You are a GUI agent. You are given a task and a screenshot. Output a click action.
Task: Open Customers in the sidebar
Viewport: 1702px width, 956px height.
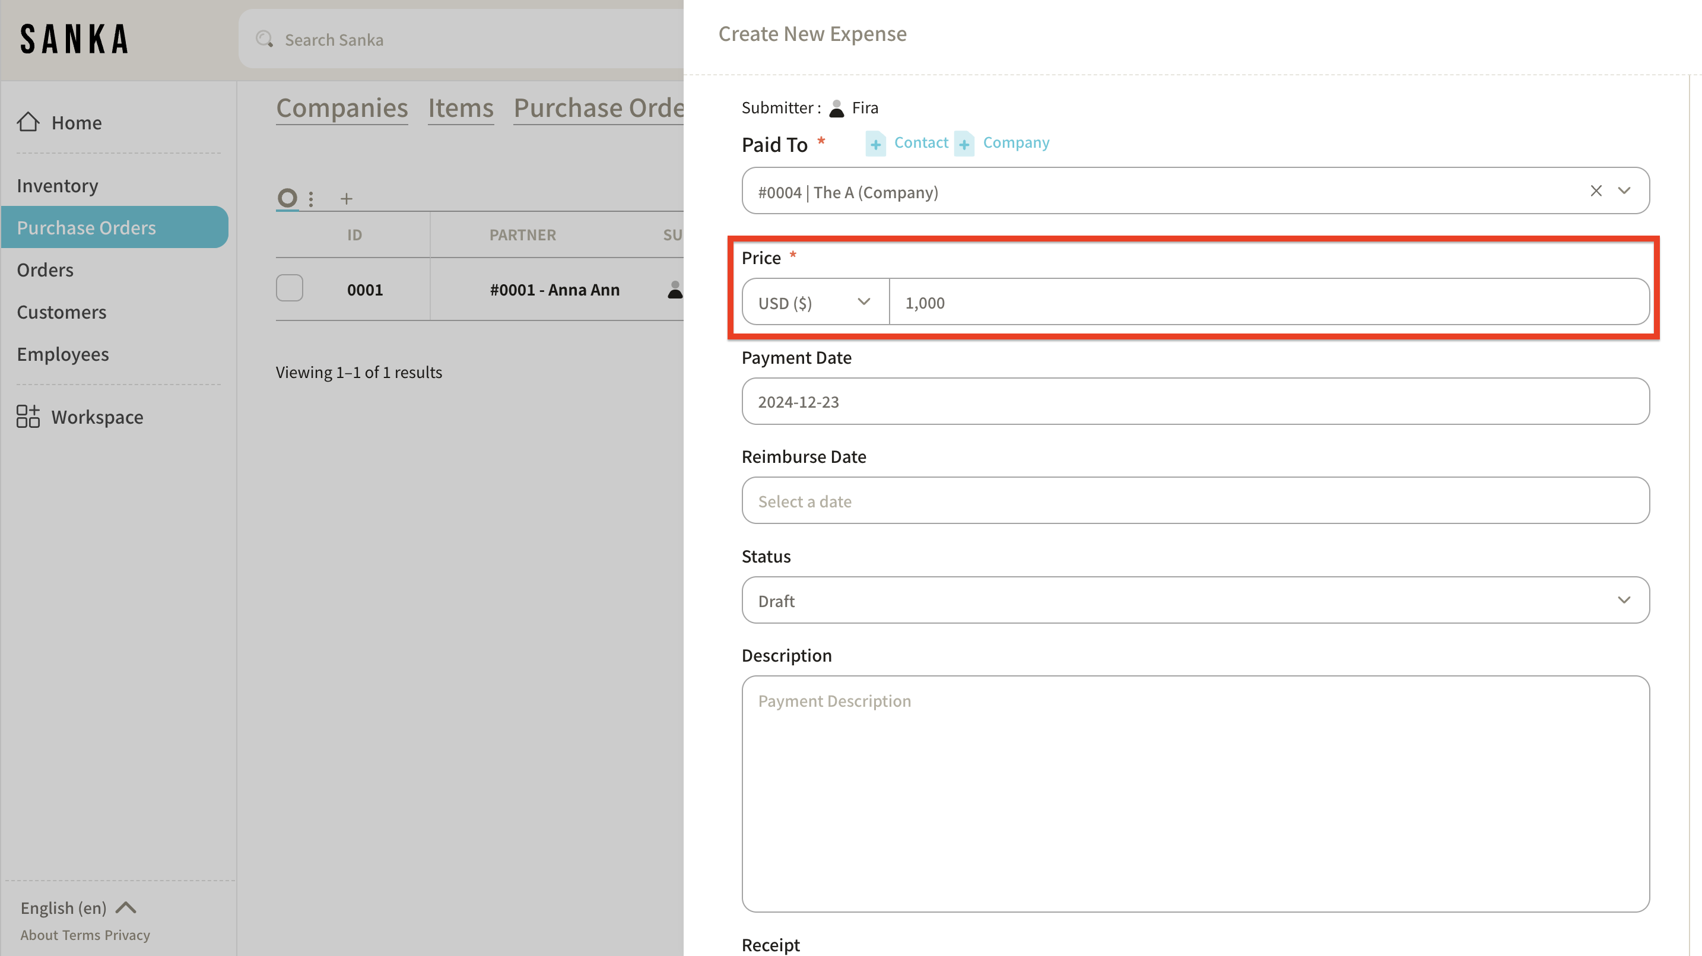[x=62, y=312]
